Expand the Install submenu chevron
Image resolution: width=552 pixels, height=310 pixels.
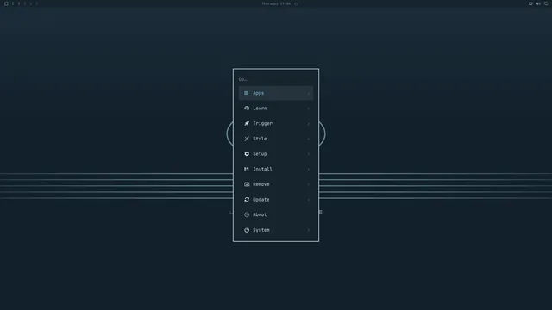pyautogui.click(x=309, y=169)
